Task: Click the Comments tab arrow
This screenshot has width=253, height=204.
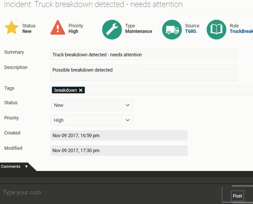Action: click(26, 167)
